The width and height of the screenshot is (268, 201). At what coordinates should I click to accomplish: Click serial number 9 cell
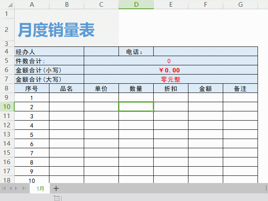coord(32,171)
